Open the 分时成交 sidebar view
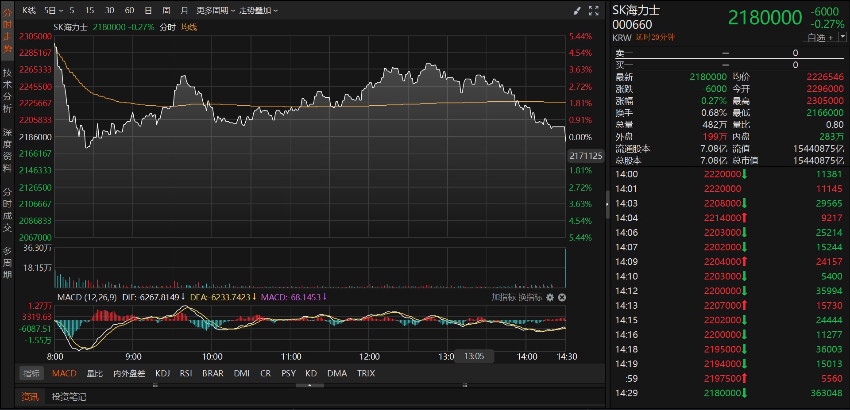Image resolution: width=850 pixels, height=410 pixels. (7, 210)
